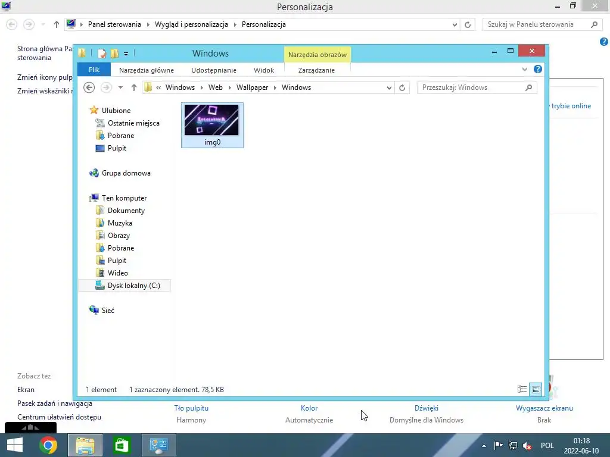The width and height of the screenshot is (610, 457).
Task: Open Pulpit under Ulubione
Action: coord(117,148)
